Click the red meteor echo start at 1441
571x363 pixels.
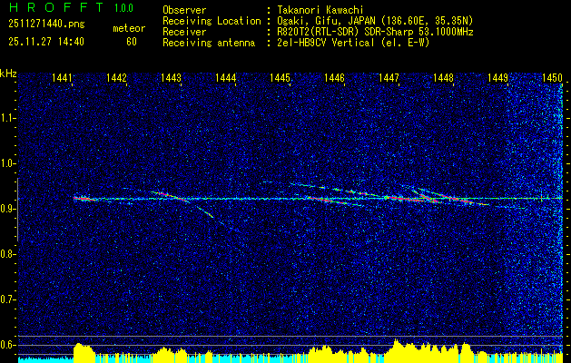[84, 199]
